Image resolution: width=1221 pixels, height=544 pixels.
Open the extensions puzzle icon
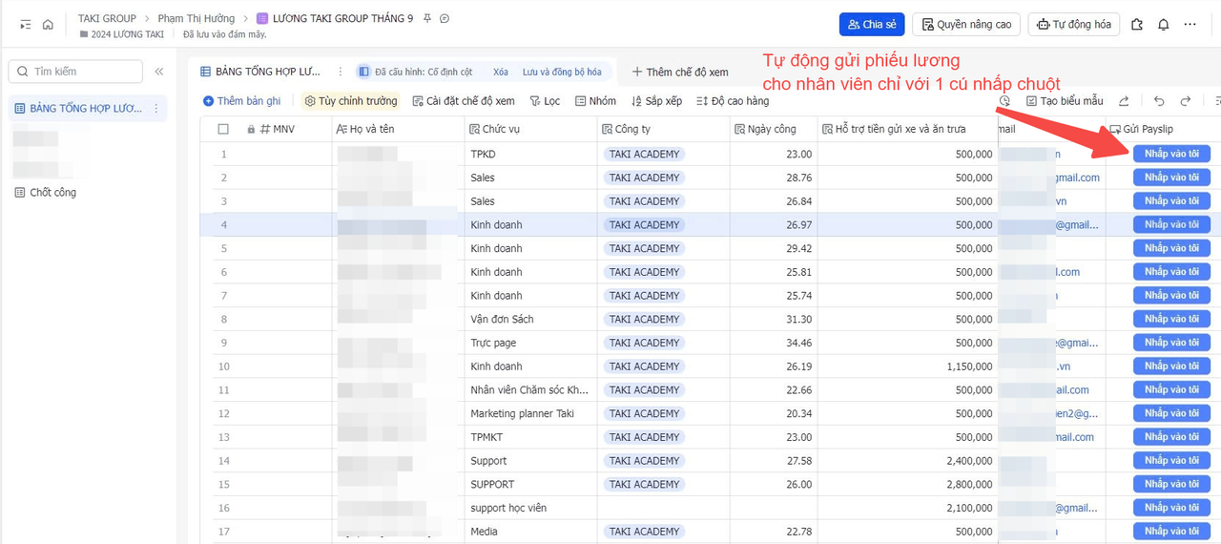tap(1137, 25)
